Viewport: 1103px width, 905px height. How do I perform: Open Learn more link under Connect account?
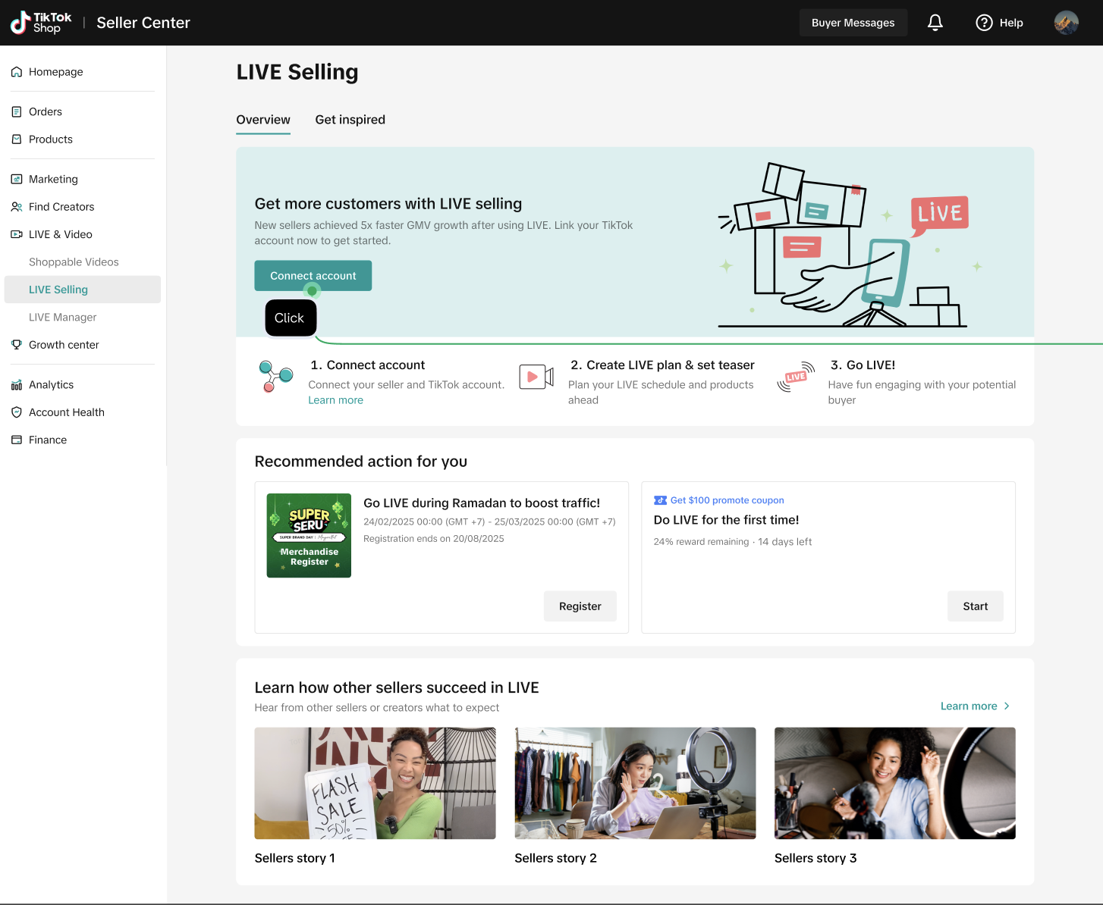pyautogui.click(x=335, y=400)
